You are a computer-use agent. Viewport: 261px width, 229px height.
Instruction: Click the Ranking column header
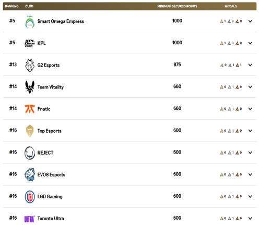tap(11, 6)
